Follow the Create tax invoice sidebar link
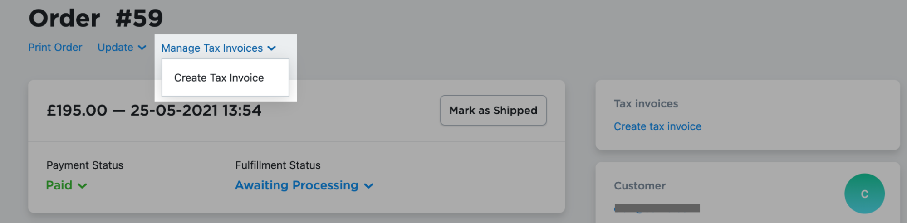 [x=657, y=126]
